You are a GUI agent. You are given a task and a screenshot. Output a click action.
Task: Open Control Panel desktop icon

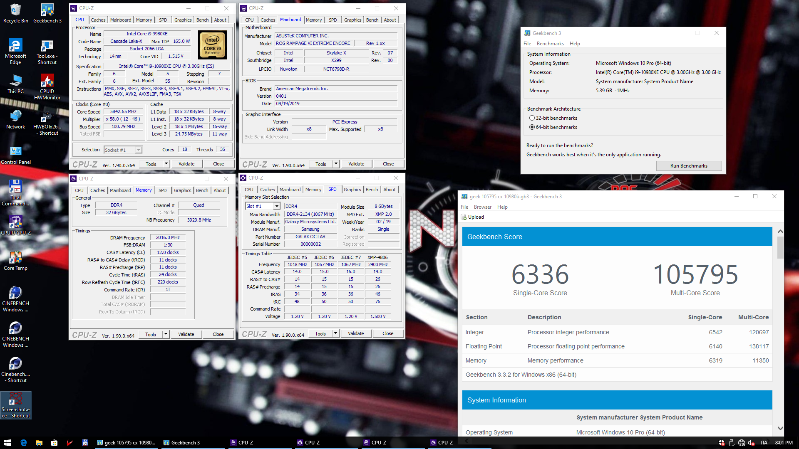point(16,154)
